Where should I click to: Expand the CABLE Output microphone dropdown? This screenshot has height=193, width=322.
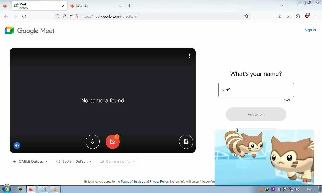pos(30,161)
